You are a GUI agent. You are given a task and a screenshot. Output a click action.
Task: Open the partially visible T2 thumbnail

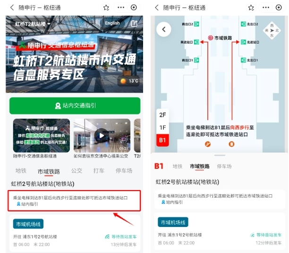coord(137,136)
